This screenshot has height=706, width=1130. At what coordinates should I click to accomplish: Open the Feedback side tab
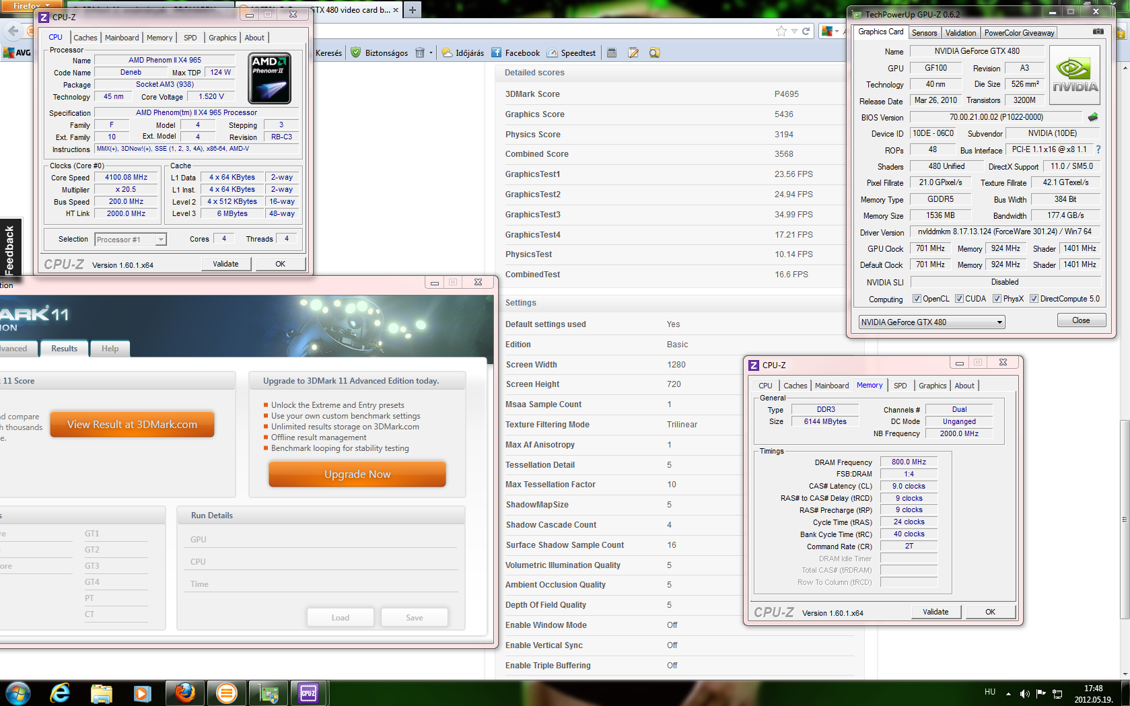[x=9, y=249]
